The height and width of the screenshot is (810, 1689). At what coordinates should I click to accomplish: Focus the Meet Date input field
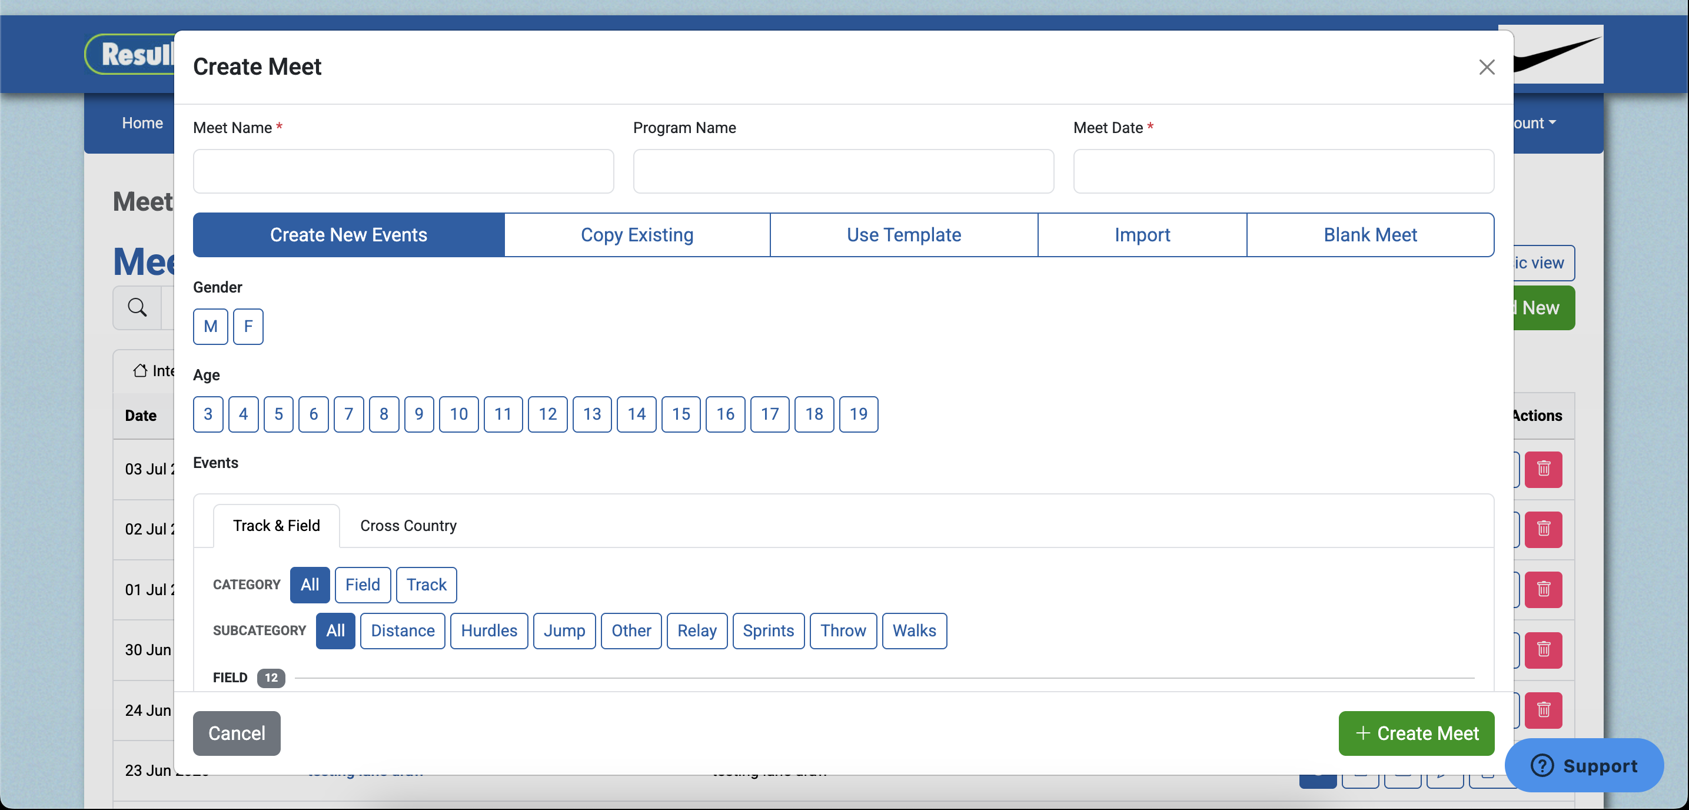click(x=1283, y=171)
